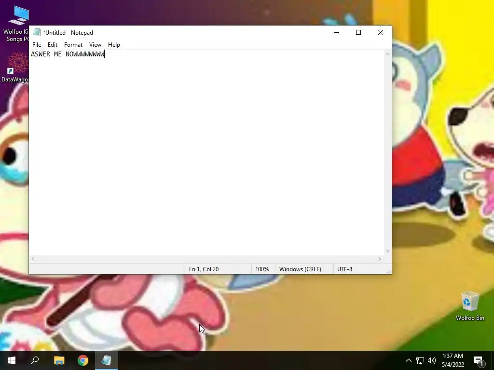Open the volume speaker icon
494x370 pixels.
[x=432, y=360]
